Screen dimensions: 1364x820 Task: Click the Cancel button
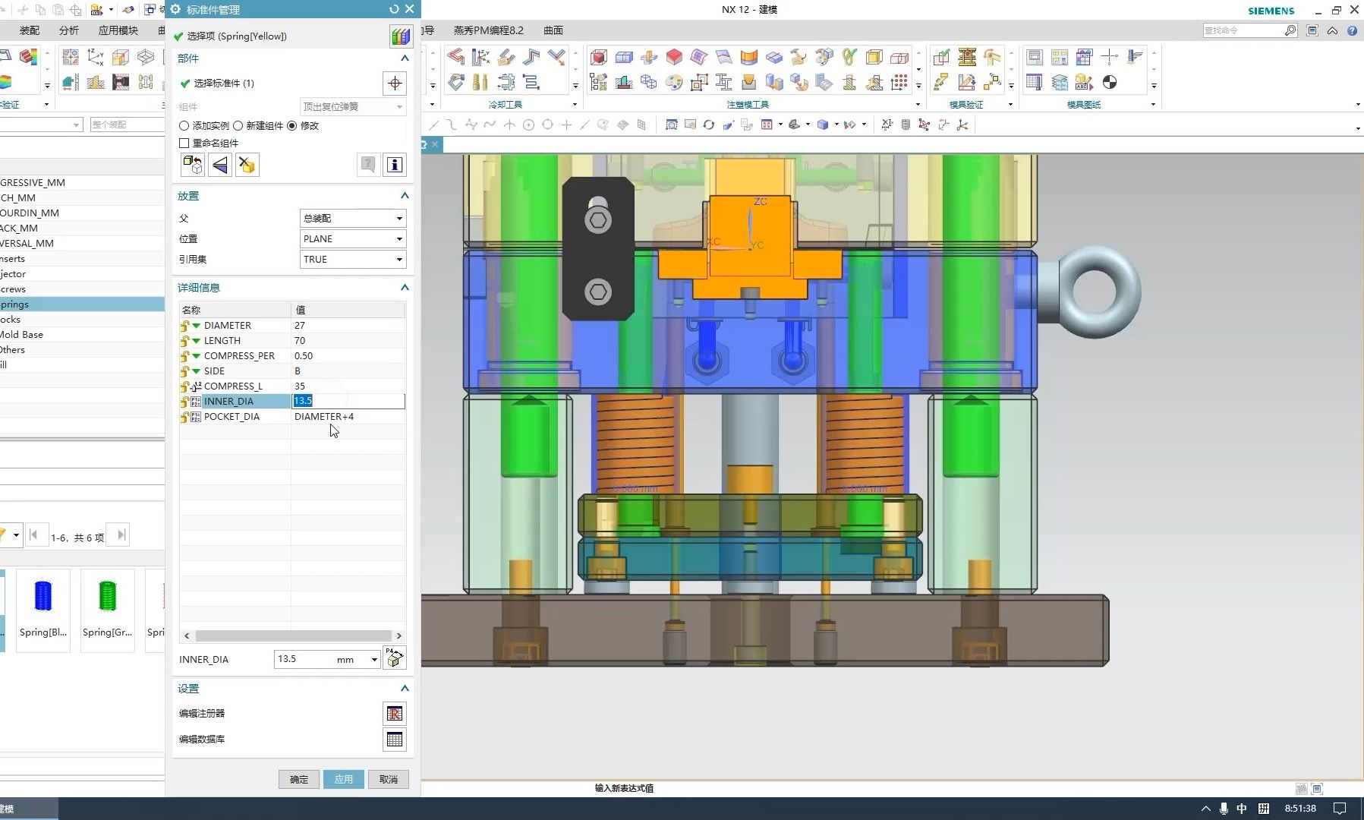coord(388,779)
